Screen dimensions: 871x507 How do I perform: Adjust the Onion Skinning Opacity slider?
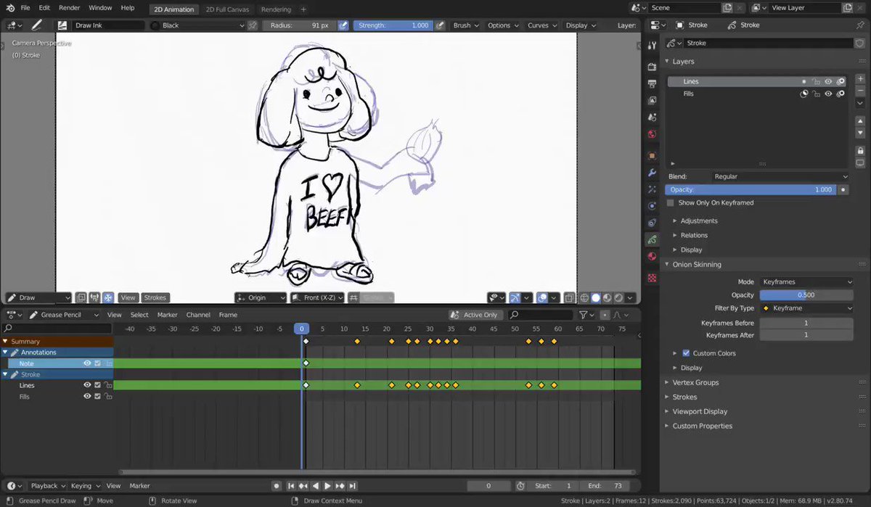[x=806, y=295]
